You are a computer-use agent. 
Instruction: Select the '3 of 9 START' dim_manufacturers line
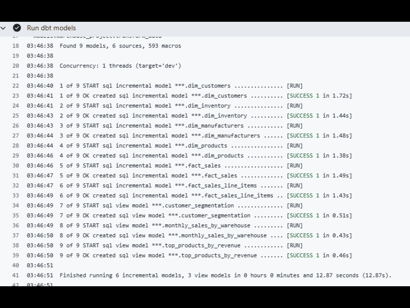pyautogui.click(x=181, y=126)
